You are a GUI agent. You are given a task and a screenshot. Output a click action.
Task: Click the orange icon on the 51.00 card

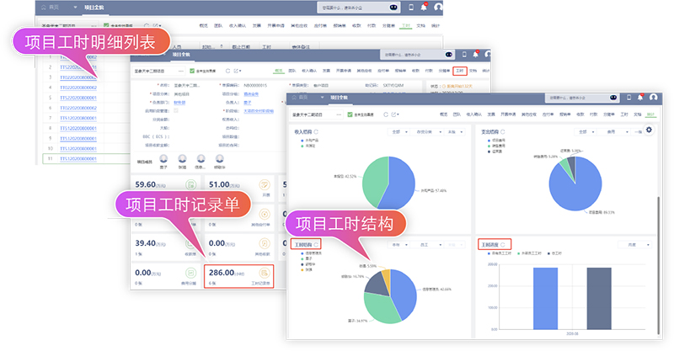265,184
